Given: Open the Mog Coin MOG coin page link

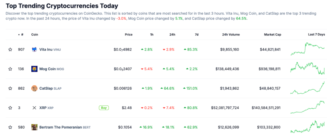Looking at the screenshot, I should click(x=52, y=69).
